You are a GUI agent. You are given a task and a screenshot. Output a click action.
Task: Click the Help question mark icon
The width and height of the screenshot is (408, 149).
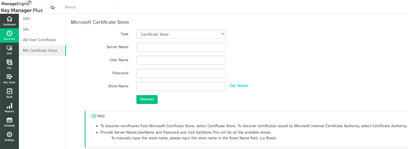point(93,116)
